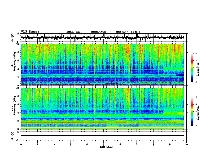Click the "station=ATH" header label

[98, 32]
